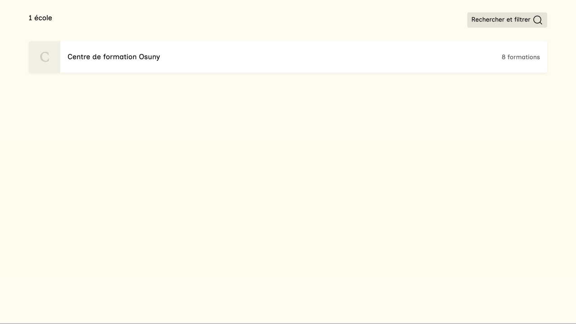Show filters via the search button

[x=507, y=20]
